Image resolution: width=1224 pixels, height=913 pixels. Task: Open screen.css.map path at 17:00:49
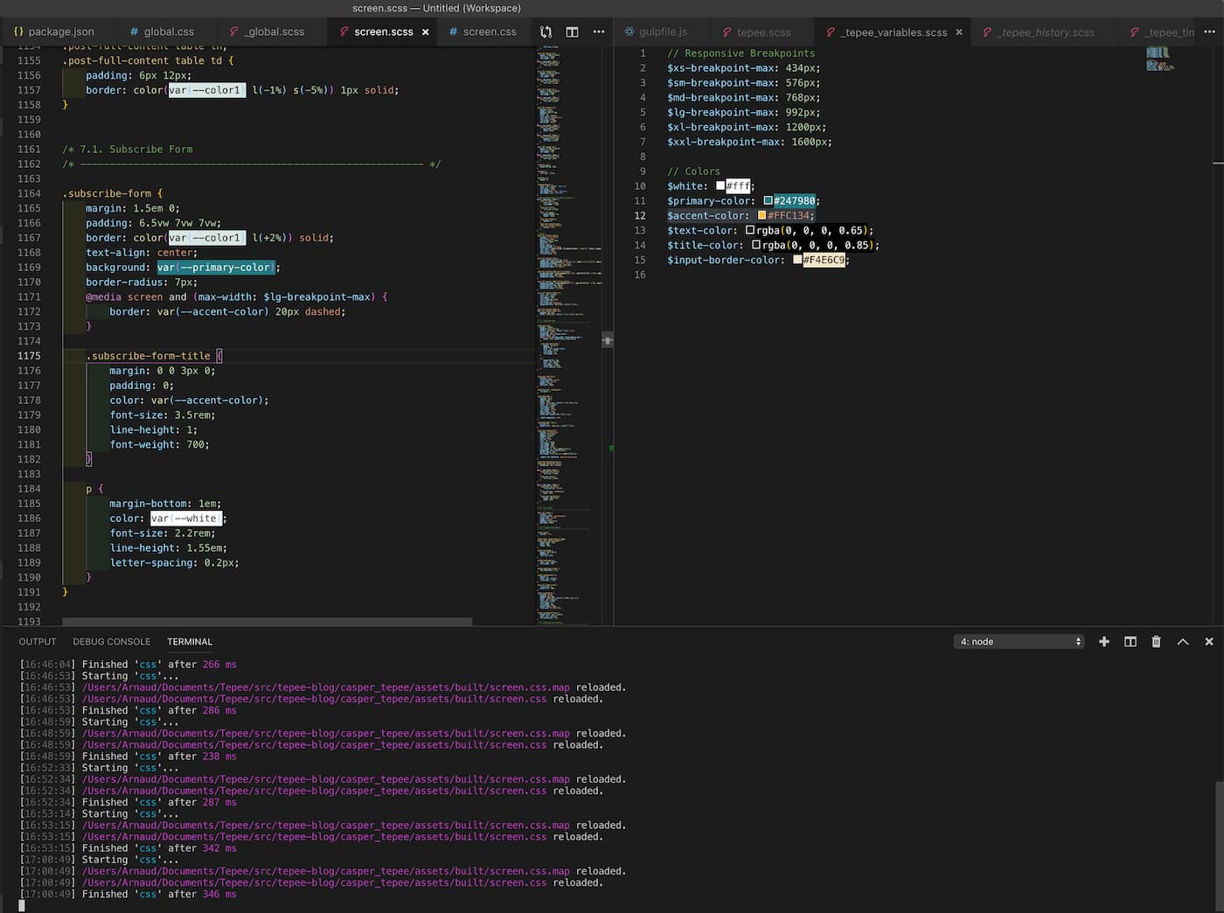326,871
